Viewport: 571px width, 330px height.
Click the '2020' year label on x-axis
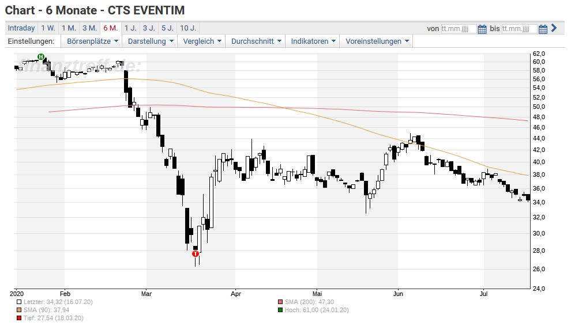[17, 294]
